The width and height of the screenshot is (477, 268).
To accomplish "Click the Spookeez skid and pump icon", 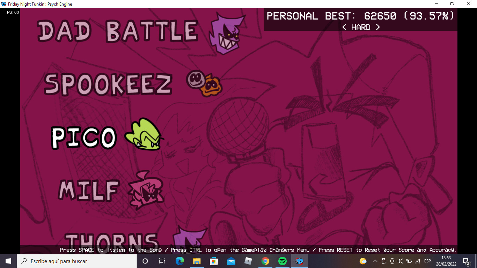I will point(204,83).
